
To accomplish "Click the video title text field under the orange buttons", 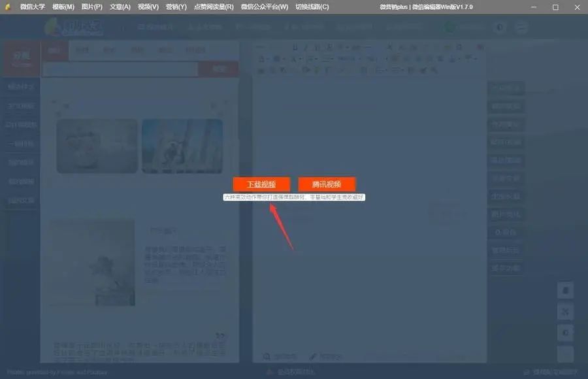I will (x=294, y=197).
